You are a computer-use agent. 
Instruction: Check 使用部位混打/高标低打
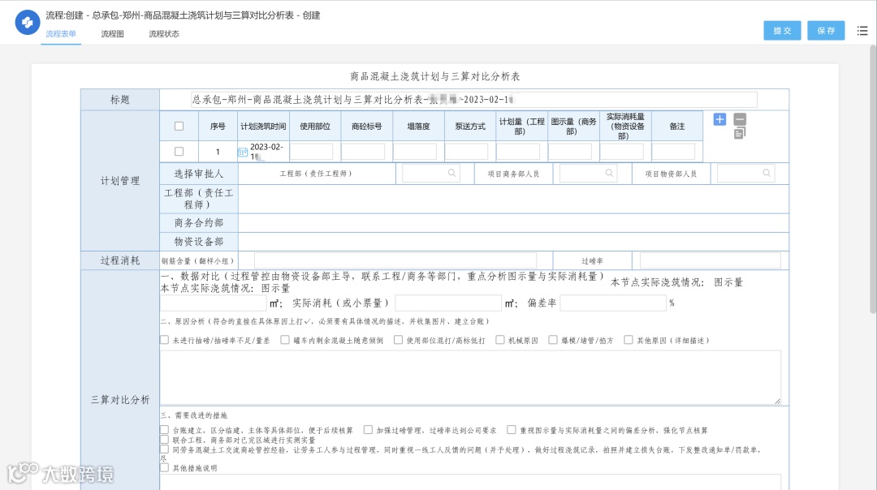(398, 340)
